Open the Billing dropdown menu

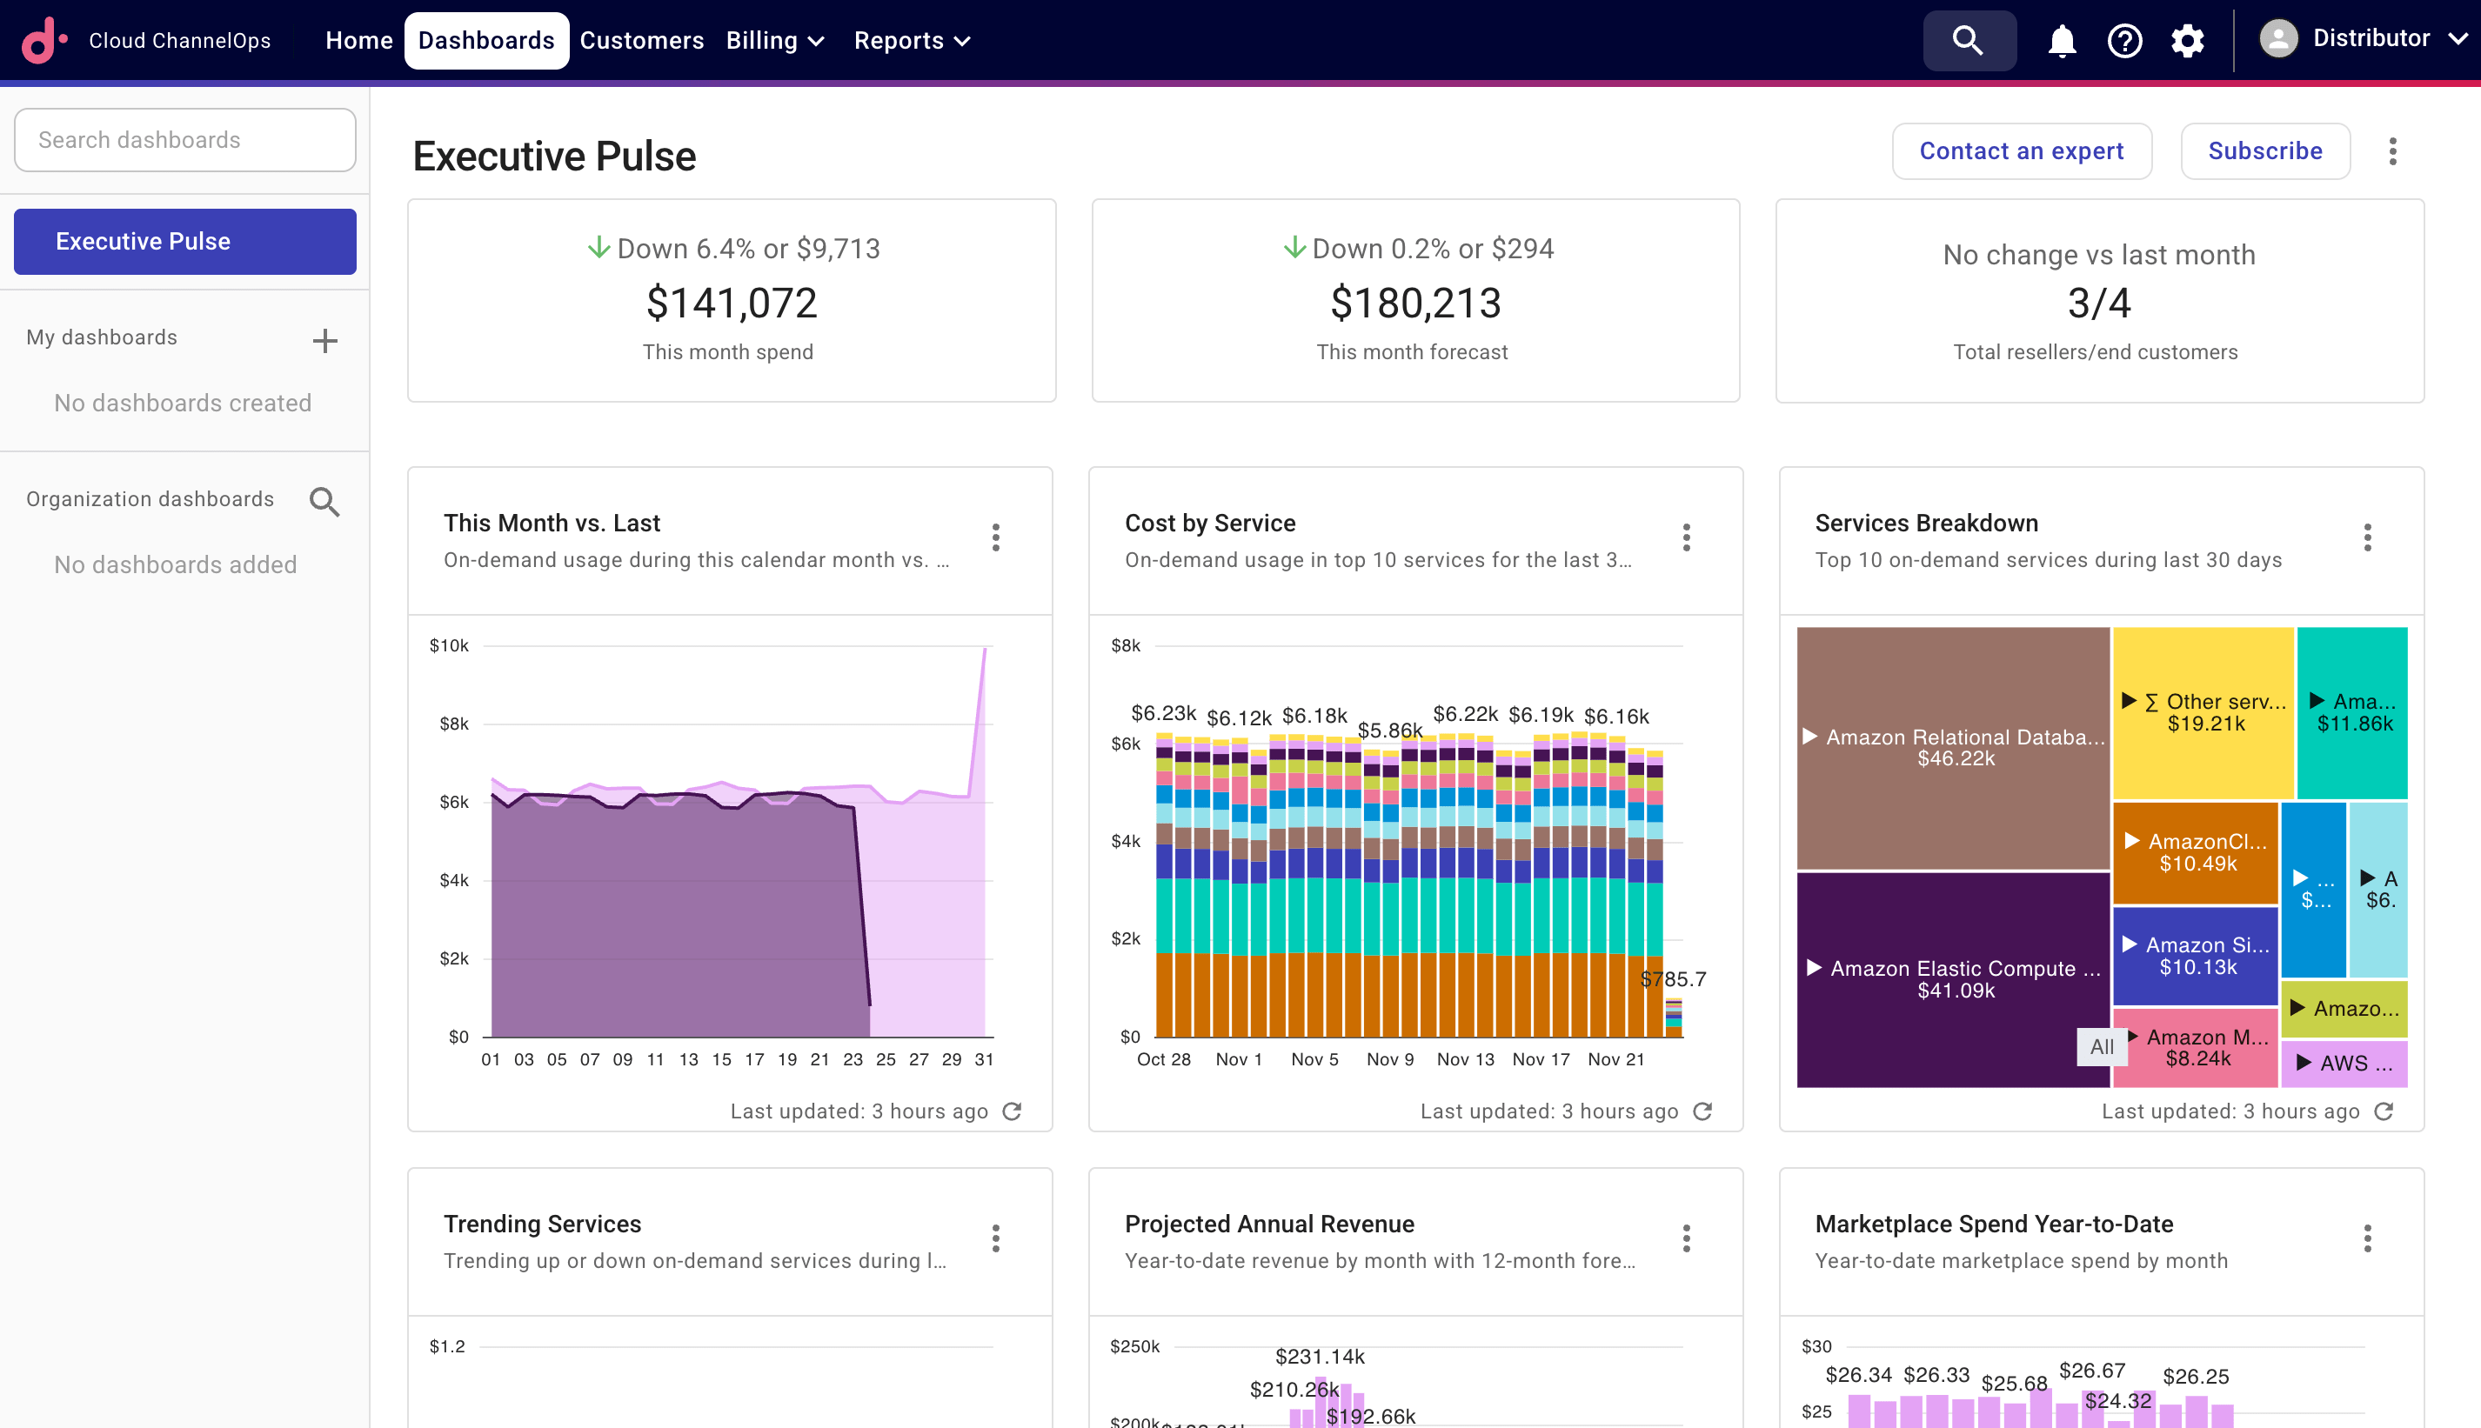pos(775,40)
